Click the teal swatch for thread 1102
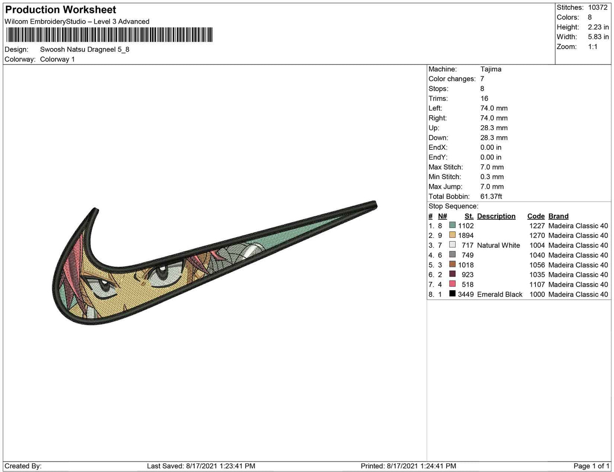The image size is (614, 472). point(453,226)
